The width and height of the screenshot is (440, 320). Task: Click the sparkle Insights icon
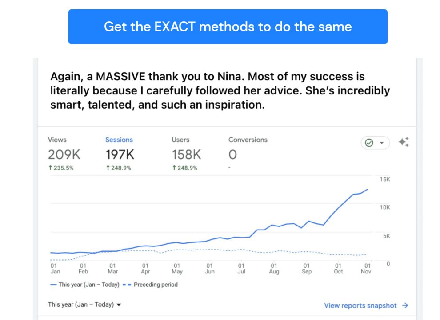pyautogui.click(x=403, y=142)
